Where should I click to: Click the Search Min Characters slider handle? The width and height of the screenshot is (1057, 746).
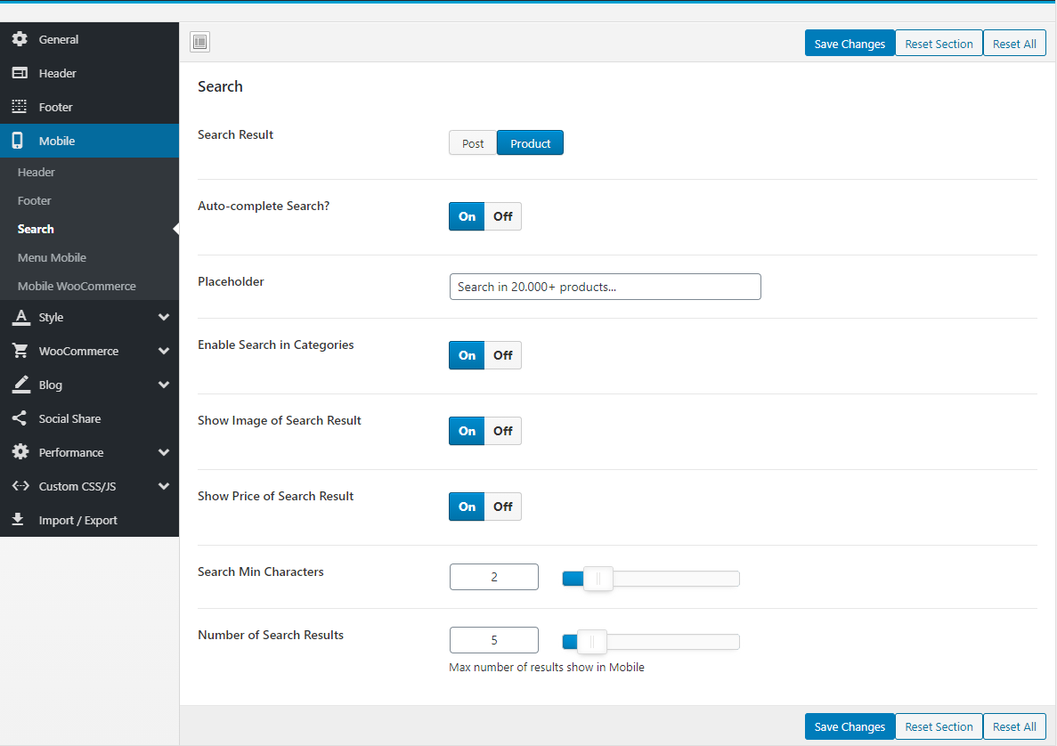[598, 579]
